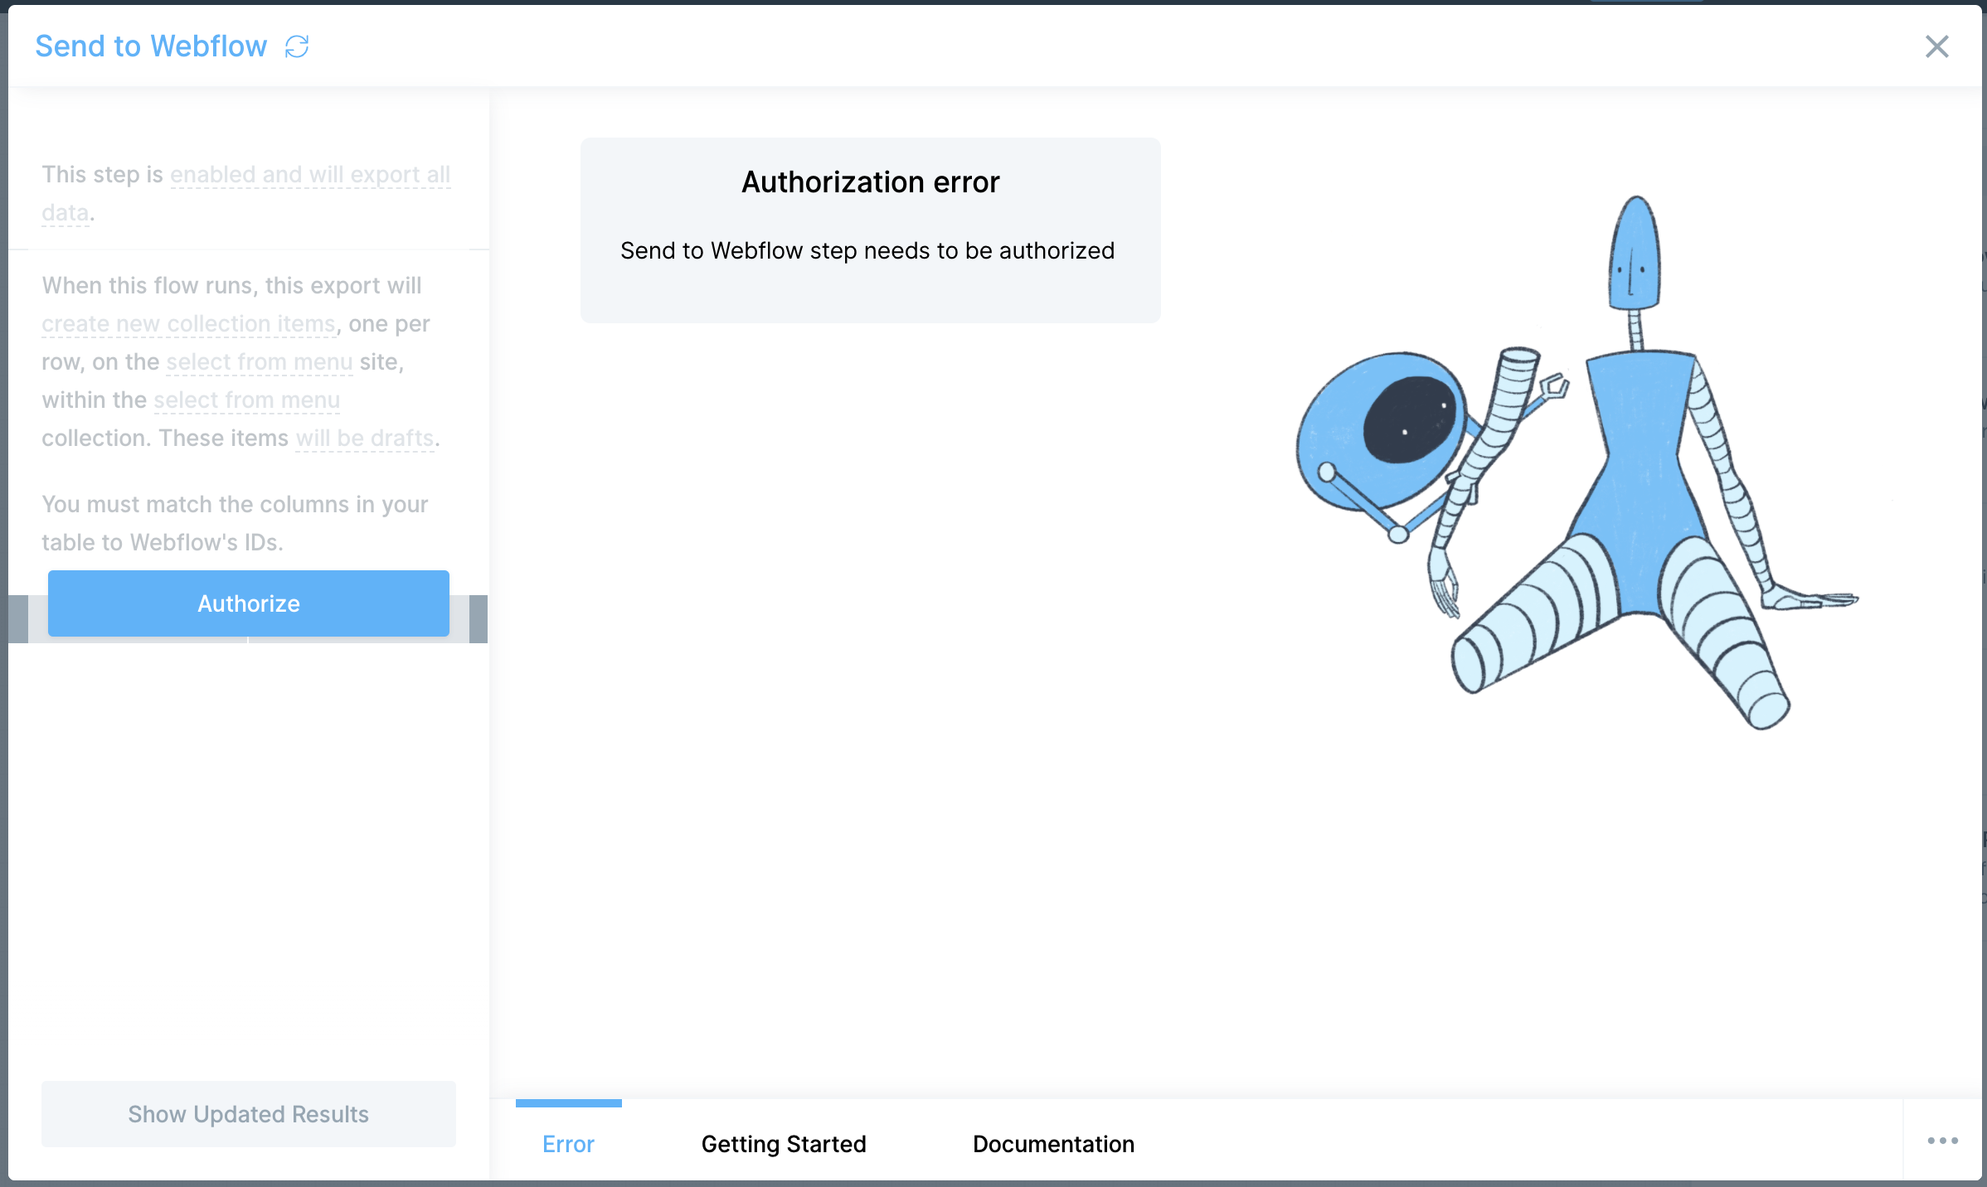The height and width of the screenshot is (1187, 1987).
Task: Choose site via first 'select from menu'
Action: click(x=260, y=362)
